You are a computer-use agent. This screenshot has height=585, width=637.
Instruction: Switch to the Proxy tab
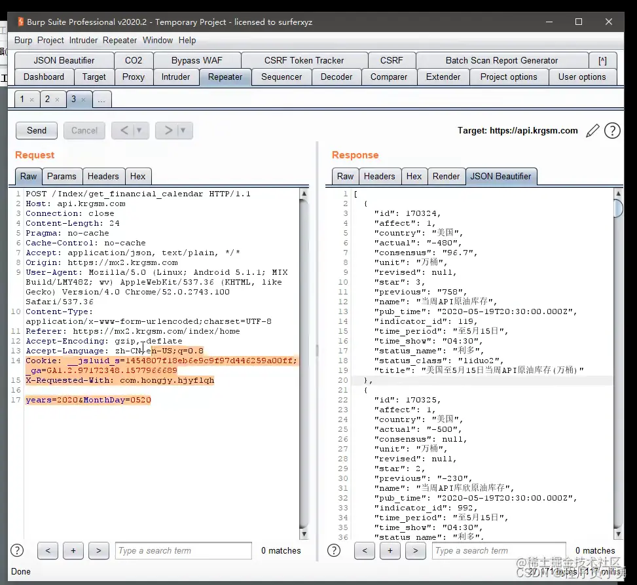tap(134, 77)
